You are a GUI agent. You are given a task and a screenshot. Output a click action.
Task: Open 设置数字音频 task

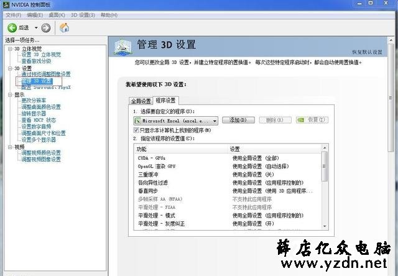coord(36,127)
